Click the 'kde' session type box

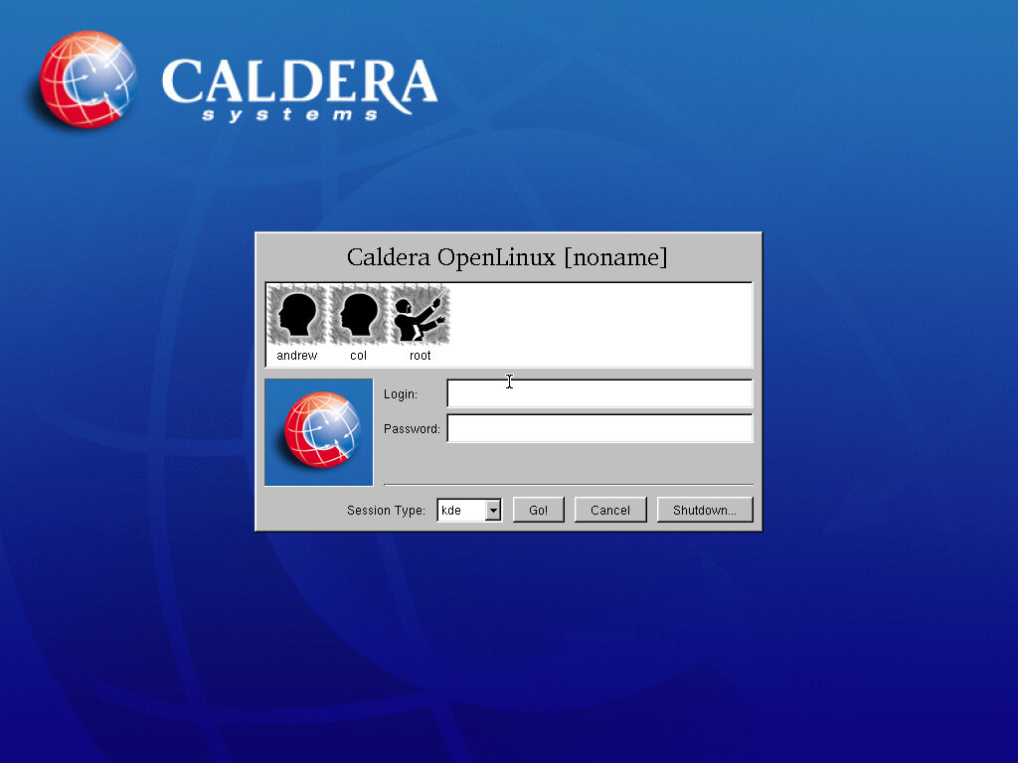click(460, 511)
